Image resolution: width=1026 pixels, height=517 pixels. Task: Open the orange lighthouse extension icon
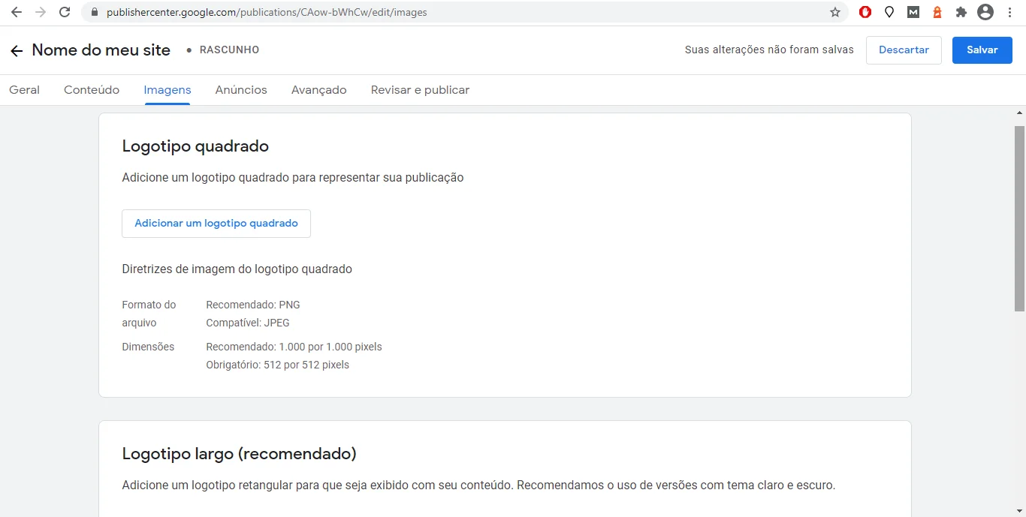pos(937,12)
